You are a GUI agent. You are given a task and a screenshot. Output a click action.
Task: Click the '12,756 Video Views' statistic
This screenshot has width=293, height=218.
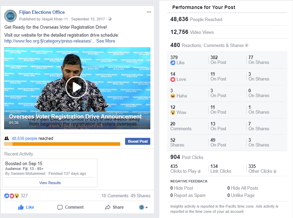click(192, 32)
